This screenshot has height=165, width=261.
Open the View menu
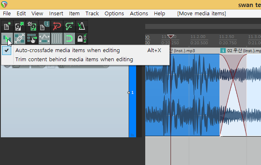point(37,13)
